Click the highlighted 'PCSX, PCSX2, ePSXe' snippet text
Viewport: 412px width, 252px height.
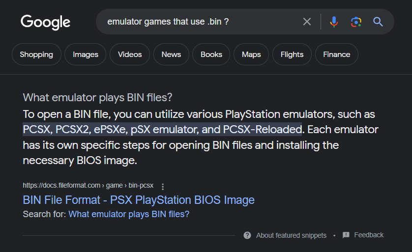[162, 129]
